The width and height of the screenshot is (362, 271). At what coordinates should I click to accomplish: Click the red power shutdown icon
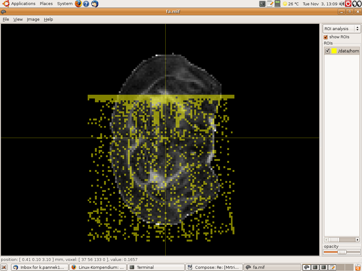[348, 4]
